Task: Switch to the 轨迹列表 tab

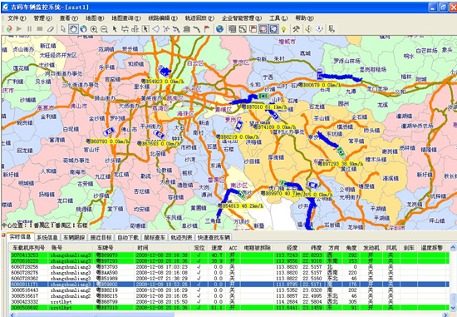Action: coord(181,237)
